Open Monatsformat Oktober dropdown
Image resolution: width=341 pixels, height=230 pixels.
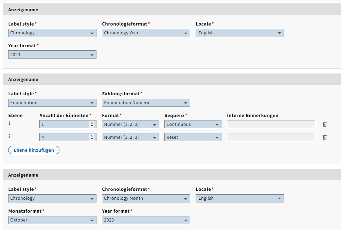tap(52, 220)
